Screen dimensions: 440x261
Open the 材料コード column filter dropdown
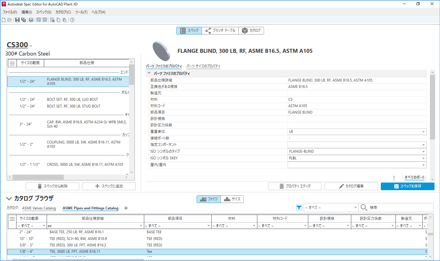point(282,226)
